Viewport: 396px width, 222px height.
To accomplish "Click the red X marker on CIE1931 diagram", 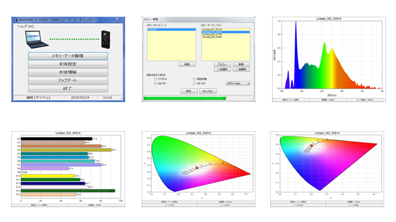I will pyautogui.click(x=197, y=168).
